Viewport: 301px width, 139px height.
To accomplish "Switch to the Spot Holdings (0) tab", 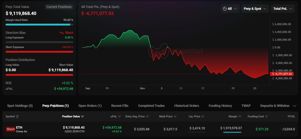I will click(20, 106).
